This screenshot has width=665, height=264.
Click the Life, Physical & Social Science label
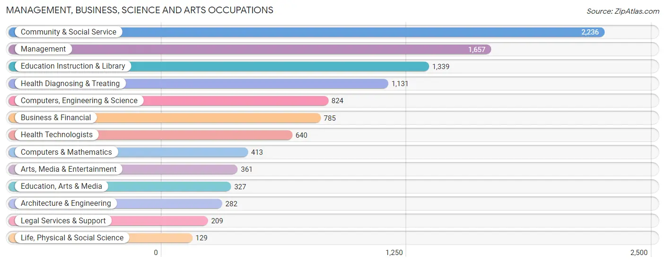point(72,238)
